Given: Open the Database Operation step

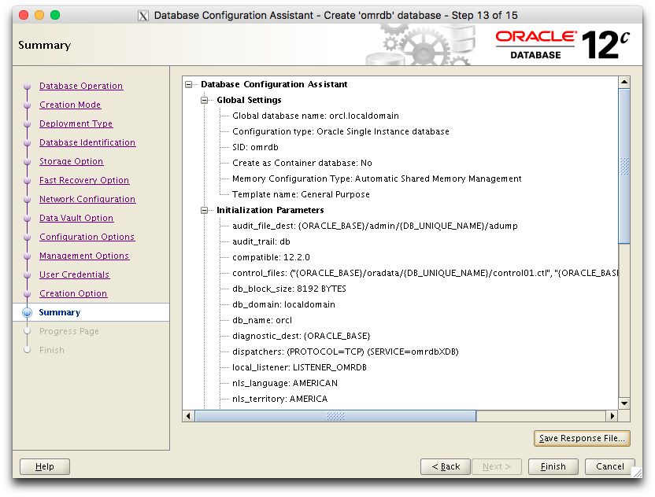Looking at the screenshot, I should pyautogui.click(x=81, y=86).
